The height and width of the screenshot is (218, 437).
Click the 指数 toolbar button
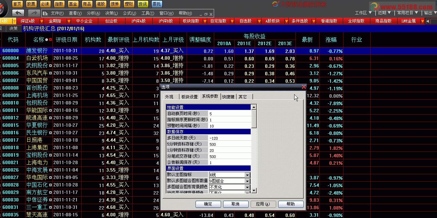click(x=59, y=4)
